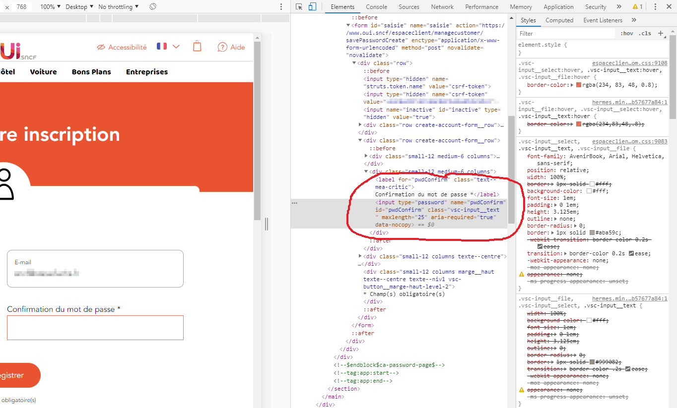Click the Accessibilité link
The image size is (677, 408).
pos(122,47)
